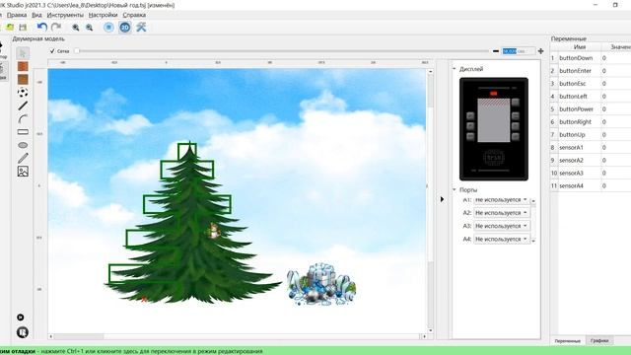Collapse the Дисплей section
Screen dimensions: 631x355
[x=455, y=69]
